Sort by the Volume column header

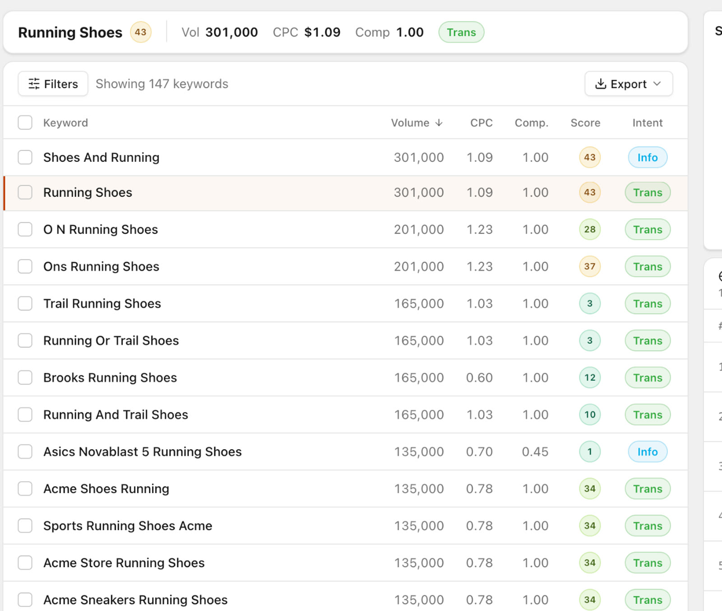pos(417,123)
